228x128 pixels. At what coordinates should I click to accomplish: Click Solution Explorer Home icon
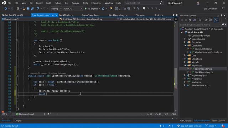(x=190, y=20)
